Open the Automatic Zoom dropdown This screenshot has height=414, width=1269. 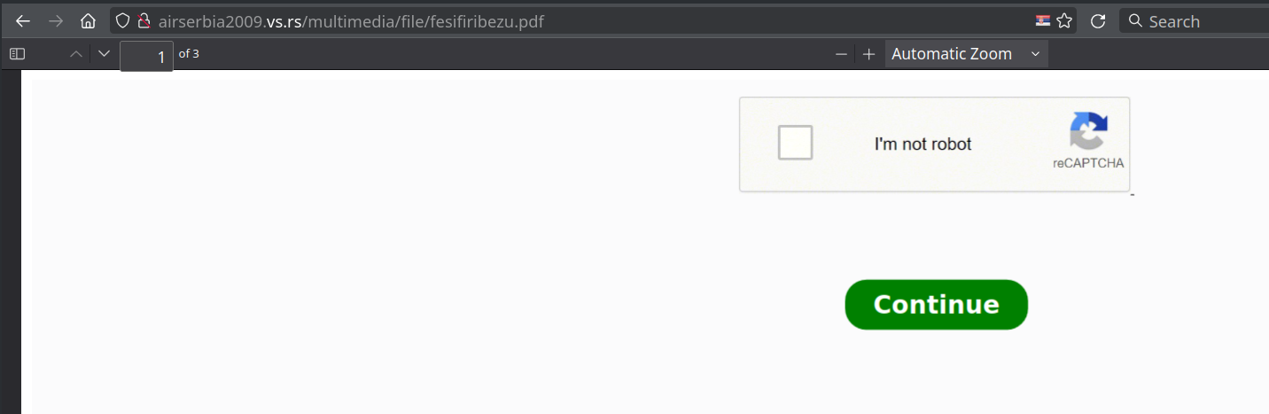pyautogui.click(x=966, y=54)
